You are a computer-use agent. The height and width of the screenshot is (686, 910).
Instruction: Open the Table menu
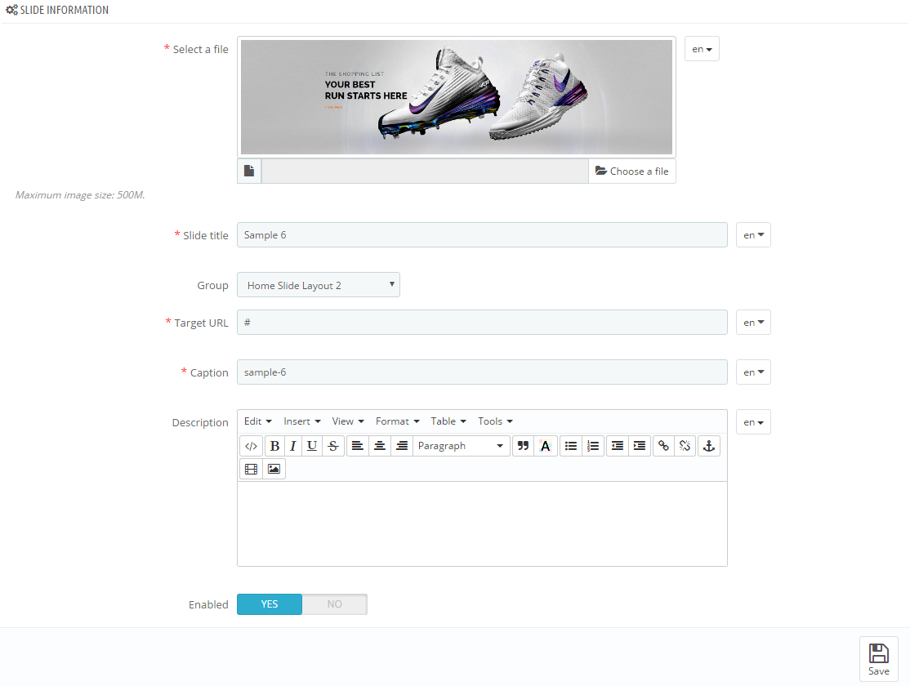pyautogui.click(x=448, y=421)
